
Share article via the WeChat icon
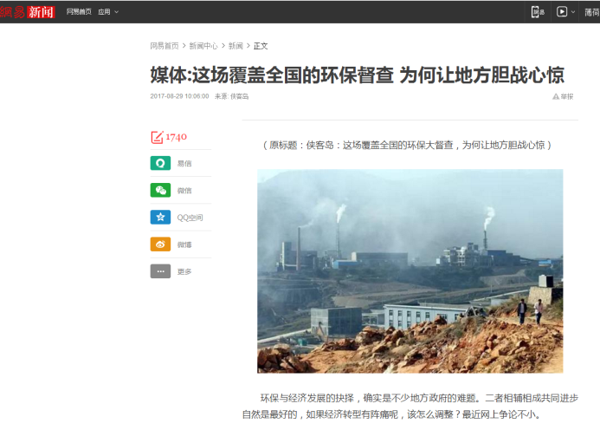[x=160, y=191]
